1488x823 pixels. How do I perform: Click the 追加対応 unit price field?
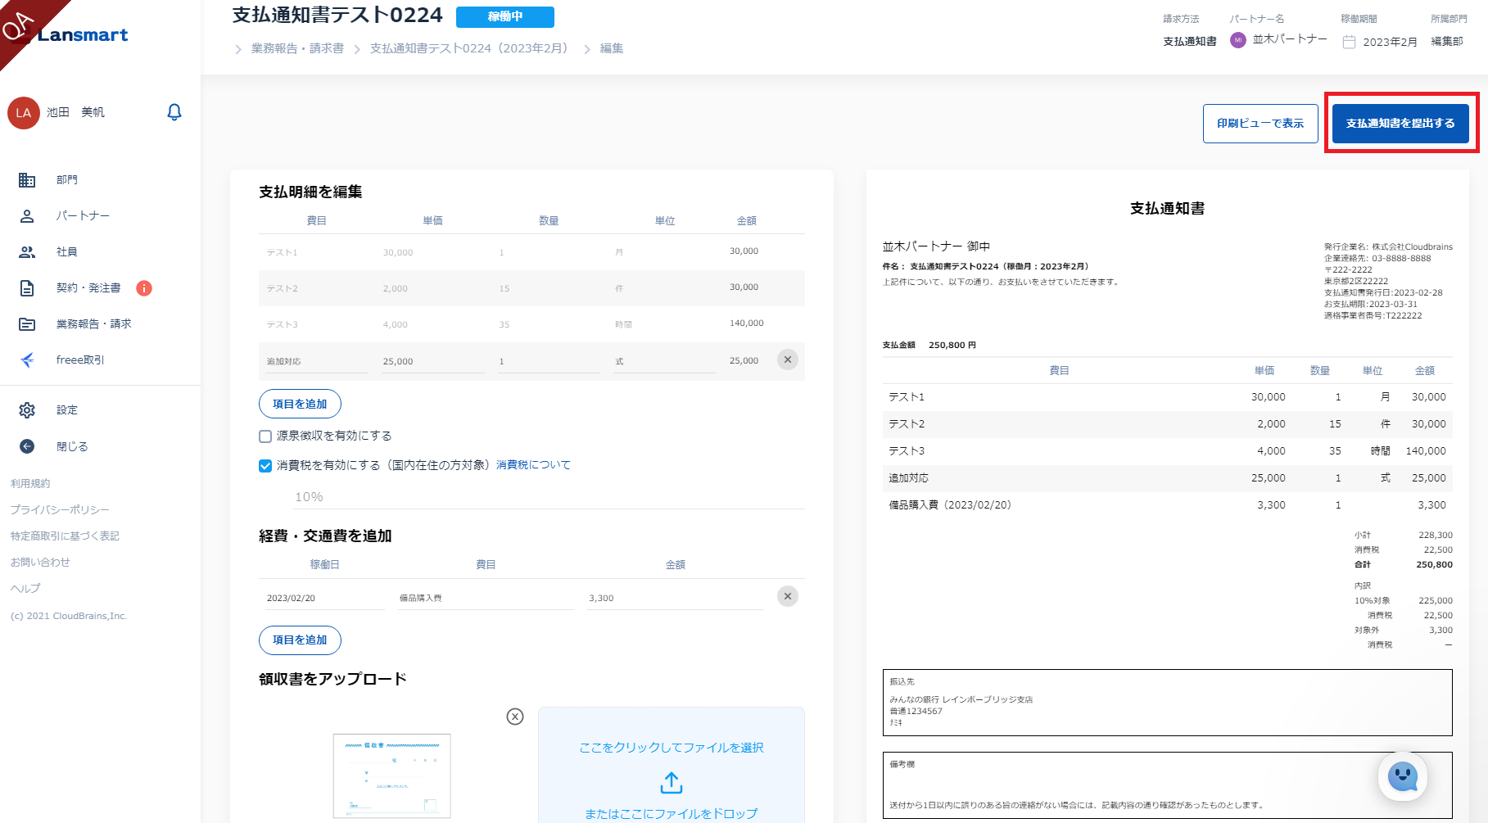[432, 361]
